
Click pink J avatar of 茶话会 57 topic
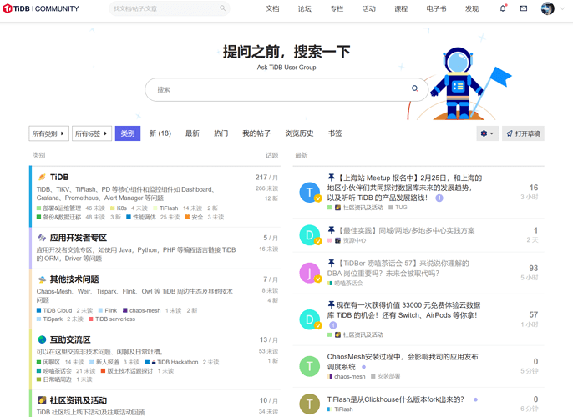(310, 273)
